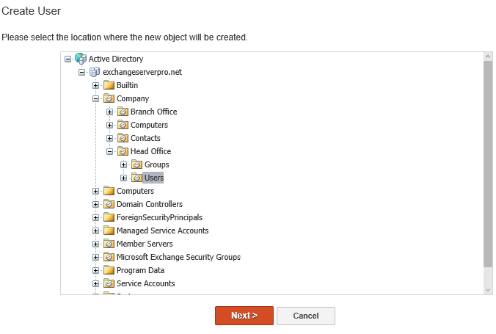Click the exchangeserverpro.net domain icon
Image resolution: width=496 pixels, height=334 pixels.
95,72
